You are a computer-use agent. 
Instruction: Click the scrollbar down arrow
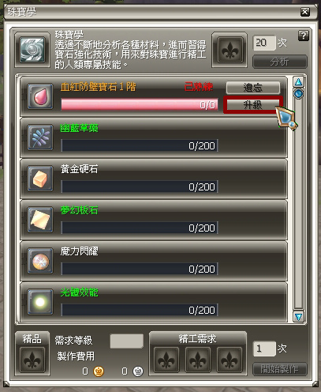point(298,317)
